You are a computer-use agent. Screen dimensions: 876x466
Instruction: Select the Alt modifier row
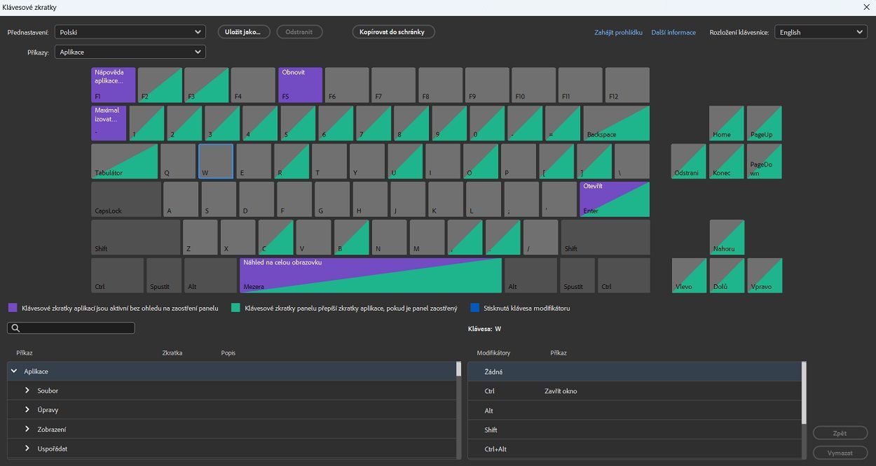tap(635, 411)
